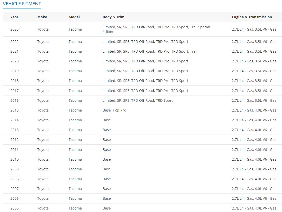Choose the 2012 year cell
Screen dimensions: 282x212
(14, 140)
